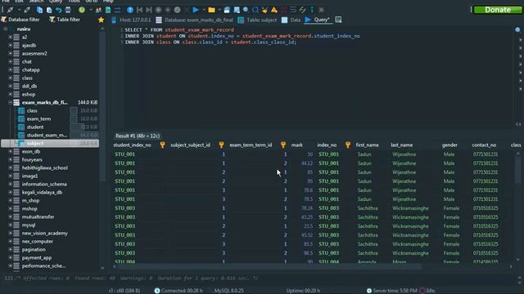Select the student table in tree
524x294 pixels.
point(35,127)
